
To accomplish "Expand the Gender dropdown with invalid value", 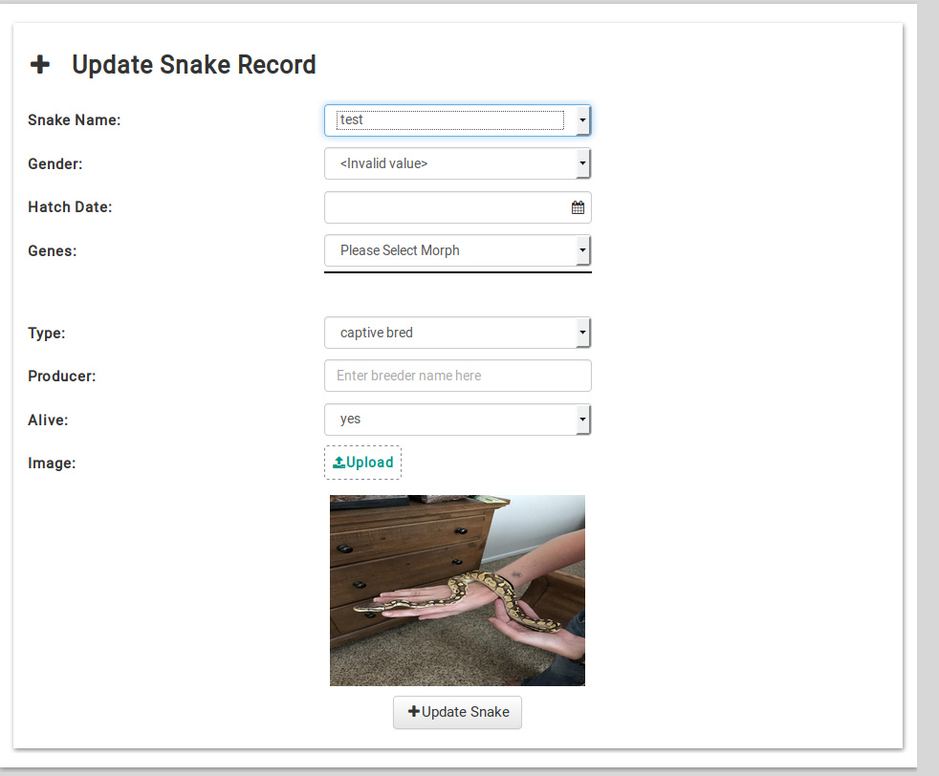I will (x=457, y=163).
